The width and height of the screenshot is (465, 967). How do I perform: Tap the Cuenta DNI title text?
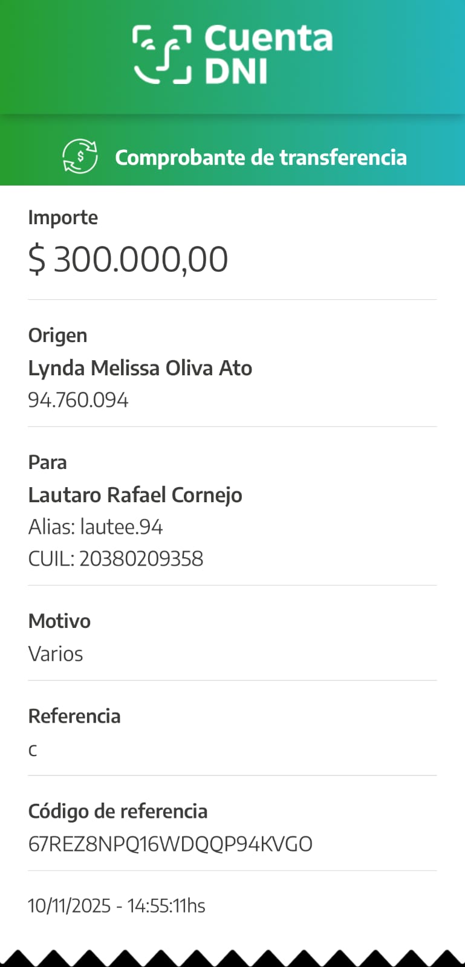tap(268, 54)
